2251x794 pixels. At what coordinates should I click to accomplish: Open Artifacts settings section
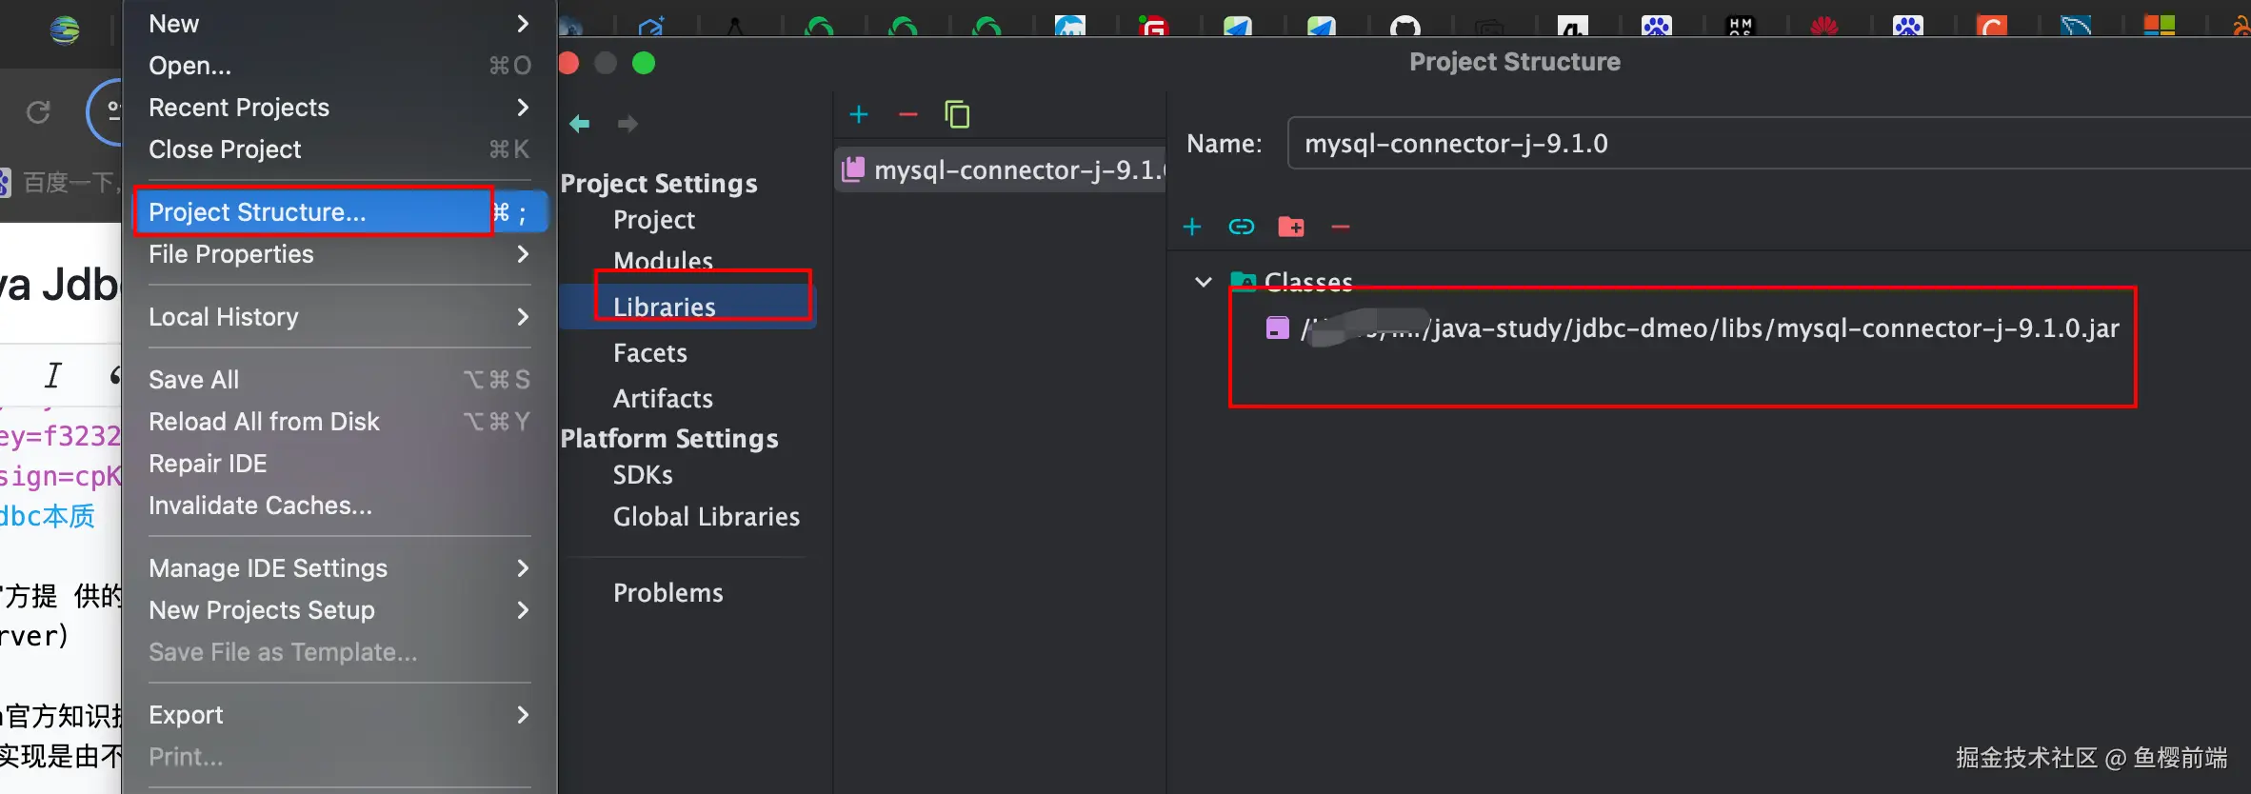tap(663, 398)
